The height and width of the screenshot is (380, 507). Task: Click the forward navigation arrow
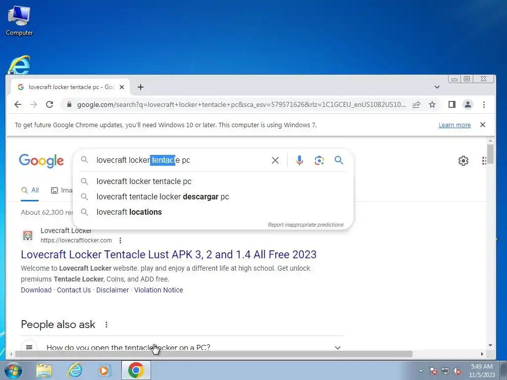(34, 104)
